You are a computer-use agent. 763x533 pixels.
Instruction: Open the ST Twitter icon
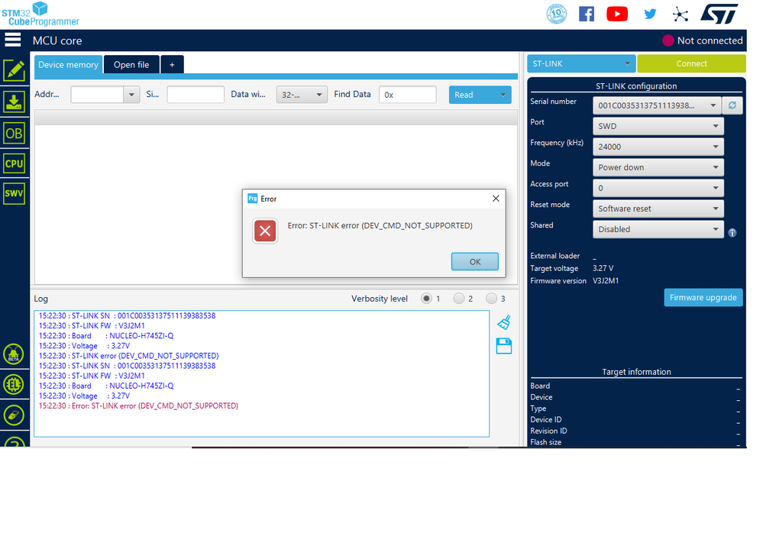point(650,14)
